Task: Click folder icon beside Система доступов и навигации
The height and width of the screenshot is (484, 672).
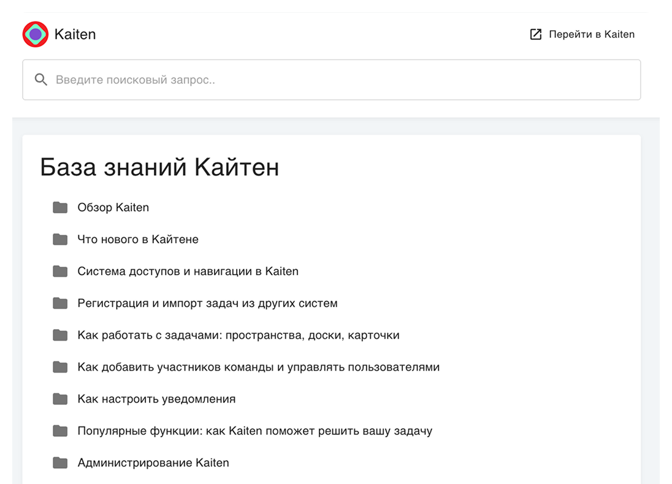Action: click(x=60, y=271)
